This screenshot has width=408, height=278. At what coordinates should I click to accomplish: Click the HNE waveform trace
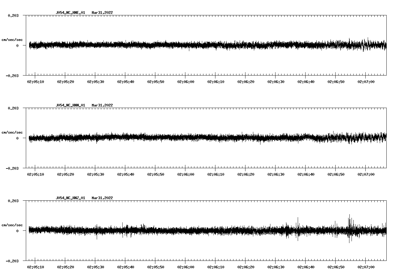[x=207, y=45]
